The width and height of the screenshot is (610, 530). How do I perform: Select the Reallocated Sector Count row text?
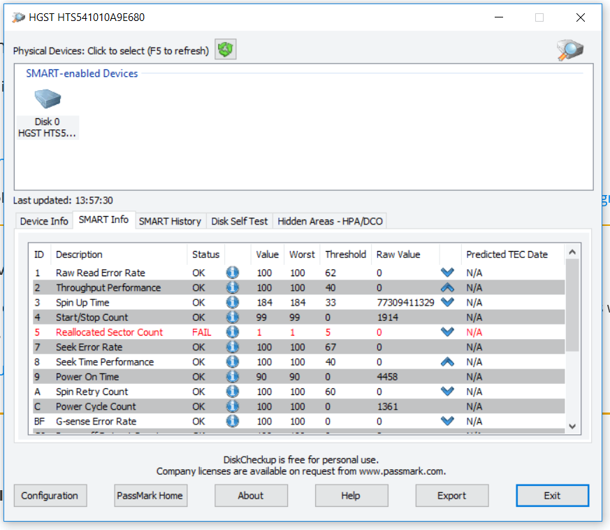click(109, 332)
